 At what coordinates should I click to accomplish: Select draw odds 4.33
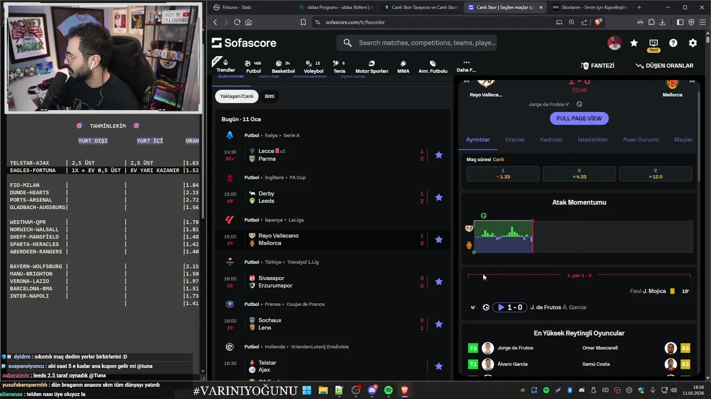(579, 173)
